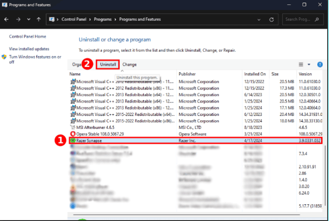Viewport: 329px width, 221px height.
Task: Click the Windows features shield icon
Action: coord(4,57)
